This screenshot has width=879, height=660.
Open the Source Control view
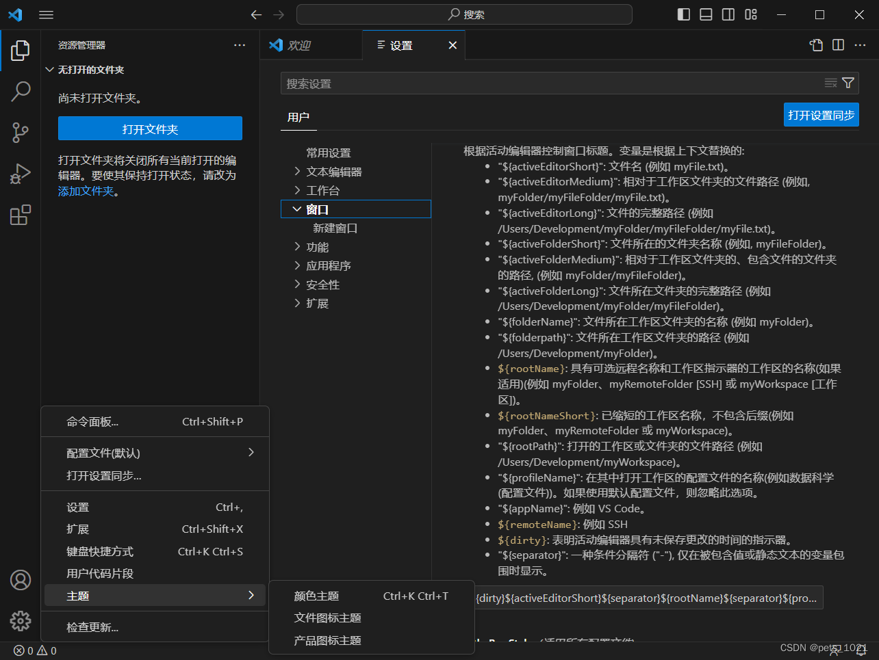click(x=20, y=133)
